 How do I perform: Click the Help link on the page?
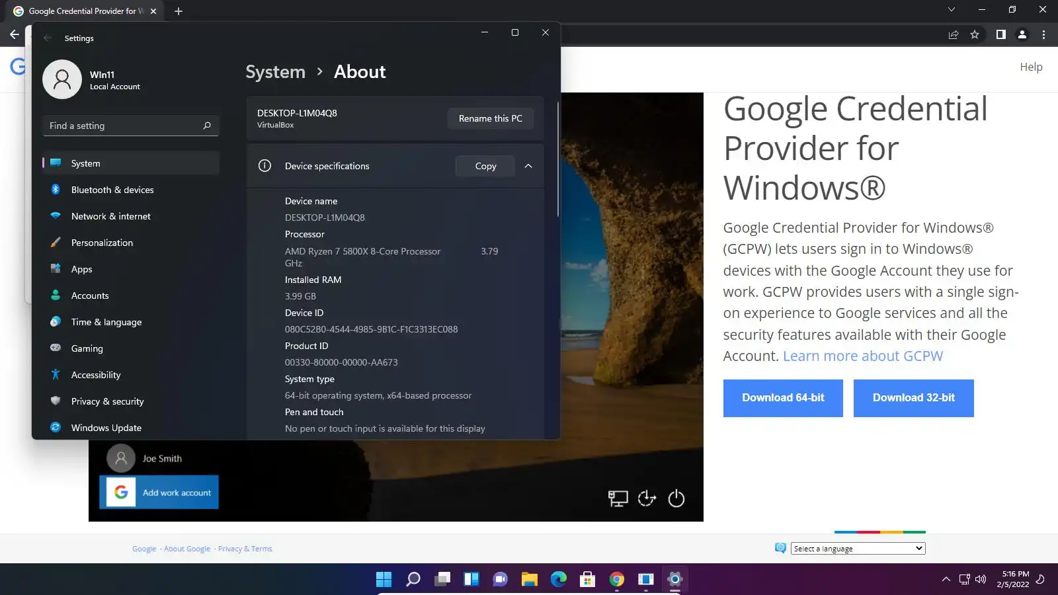tap(1031, 67)
